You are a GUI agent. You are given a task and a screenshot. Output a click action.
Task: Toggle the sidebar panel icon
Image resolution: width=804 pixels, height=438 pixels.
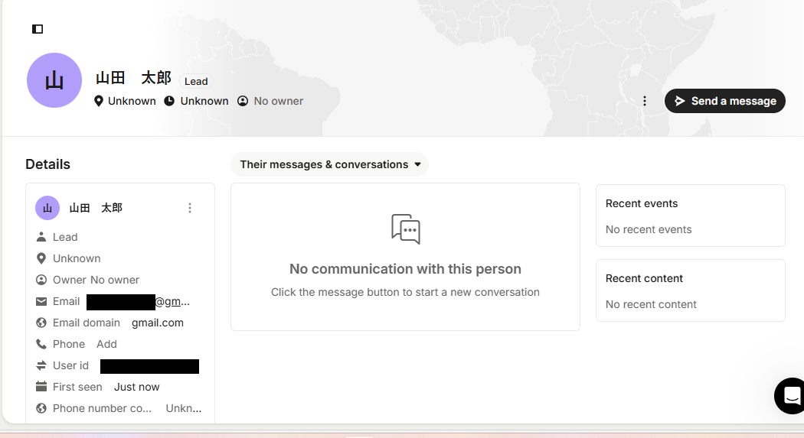point(38,29)
